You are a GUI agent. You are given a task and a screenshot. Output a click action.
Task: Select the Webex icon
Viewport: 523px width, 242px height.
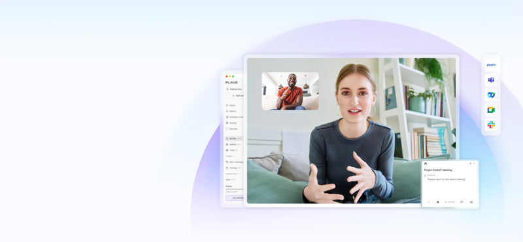pos(491,95)
